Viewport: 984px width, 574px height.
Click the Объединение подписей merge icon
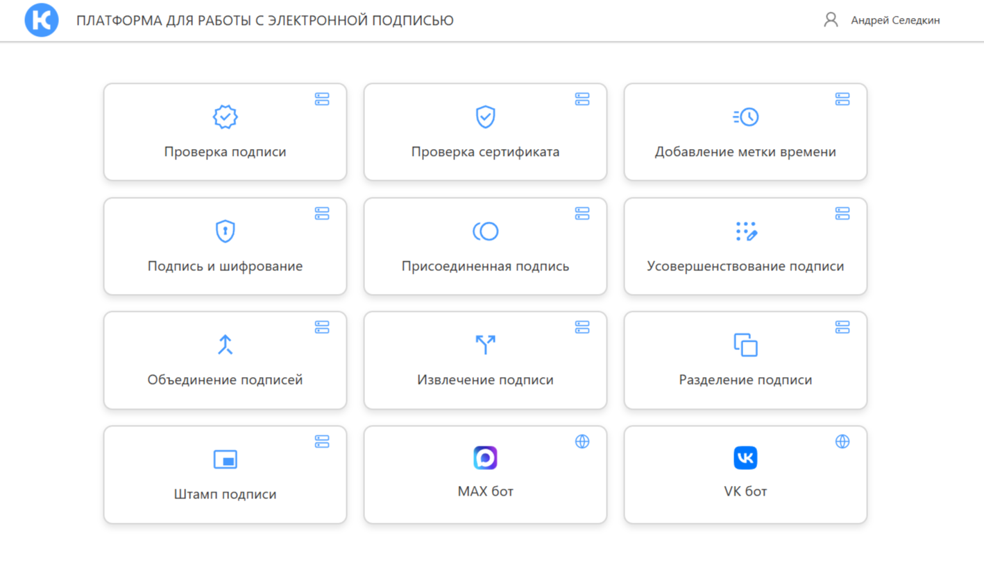tap(225, 345)
